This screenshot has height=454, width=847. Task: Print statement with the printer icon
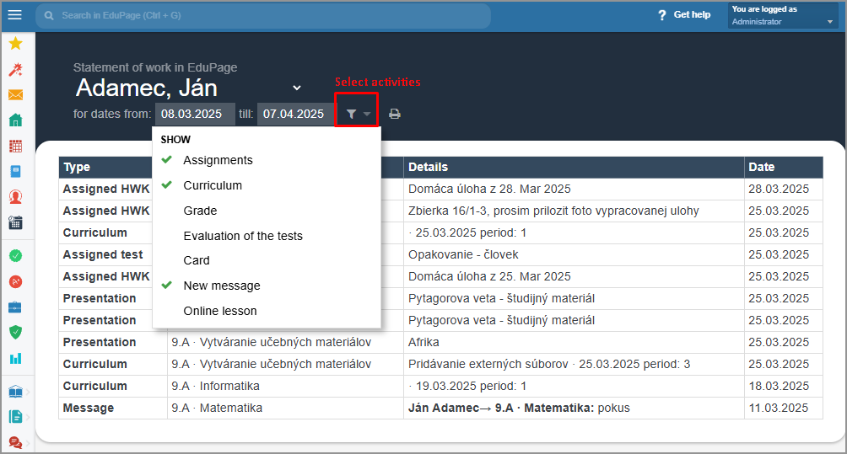(x=395, y=114)
